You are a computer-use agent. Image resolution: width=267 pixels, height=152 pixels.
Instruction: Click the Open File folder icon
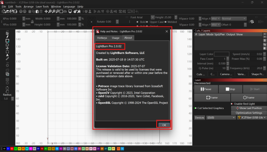[x=8, y=12]
